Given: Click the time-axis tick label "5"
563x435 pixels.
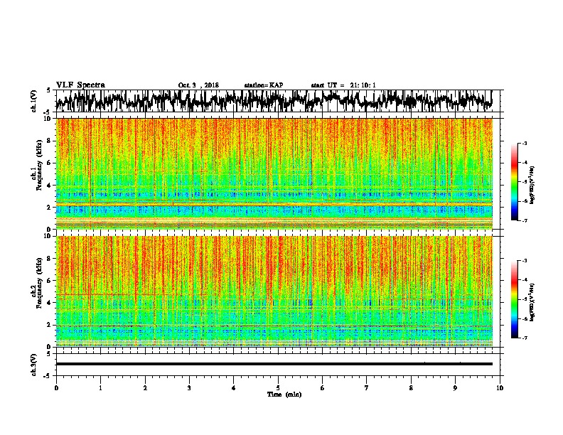Looking at the screenshot, I should tap(278, 388).
